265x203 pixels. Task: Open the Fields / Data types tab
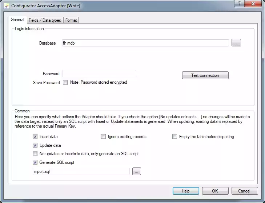45,20
